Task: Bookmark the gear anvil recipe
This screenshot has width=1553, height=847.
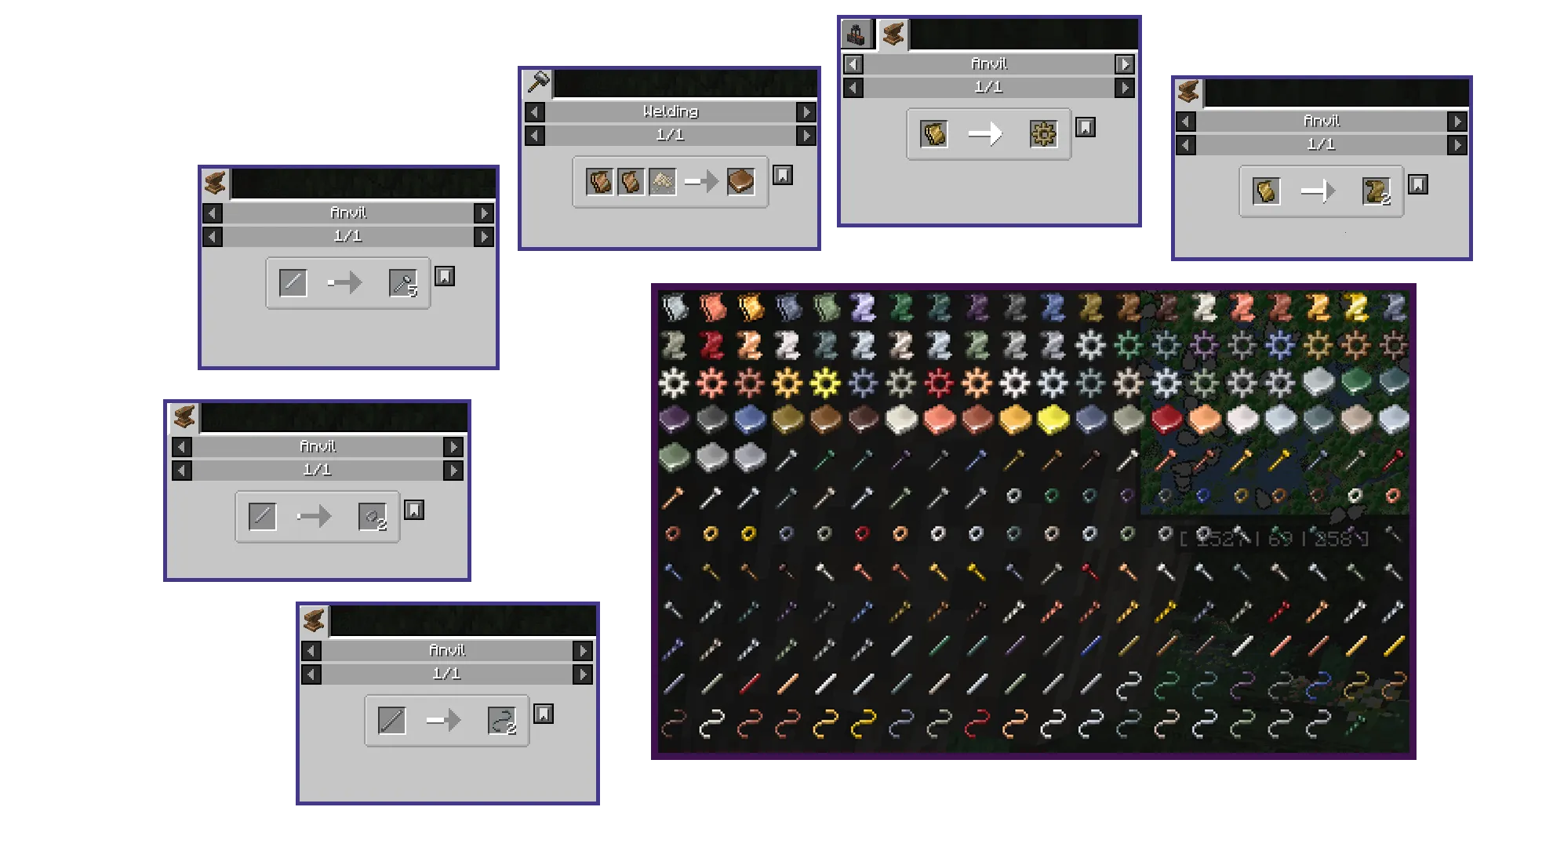Action: click(x=1085, y=127)
